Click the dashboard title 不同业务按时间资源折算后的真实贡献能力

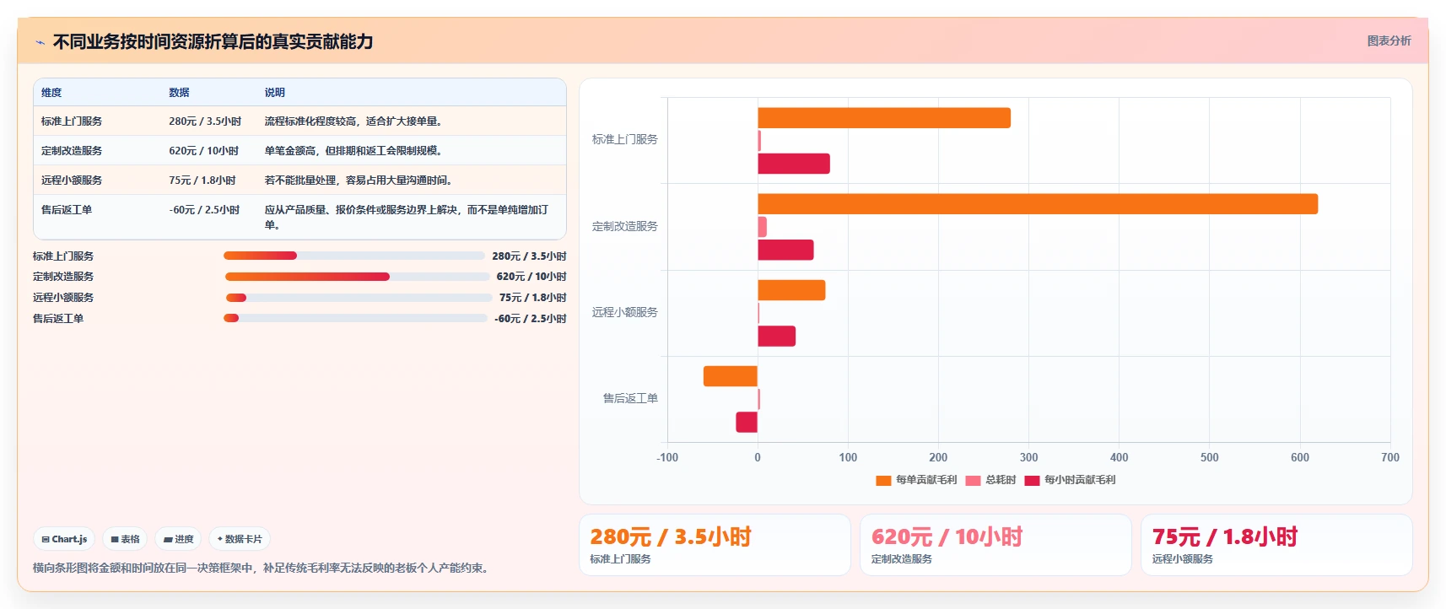[x=213, y=42]
